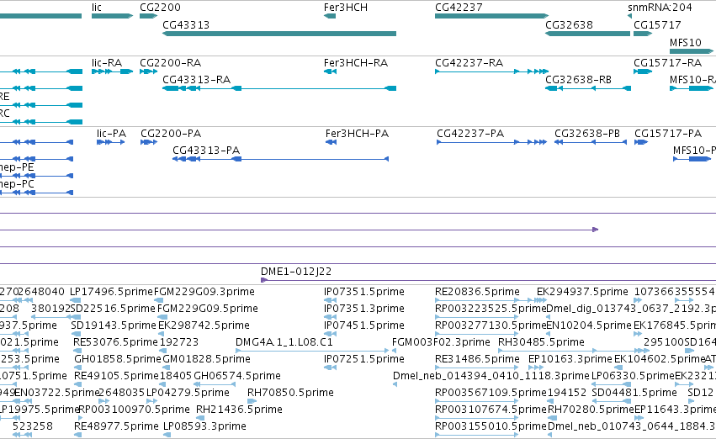Click the CG2200 gene label
The width and height of the screenshot is (716, 439).
tap(160, 8)
